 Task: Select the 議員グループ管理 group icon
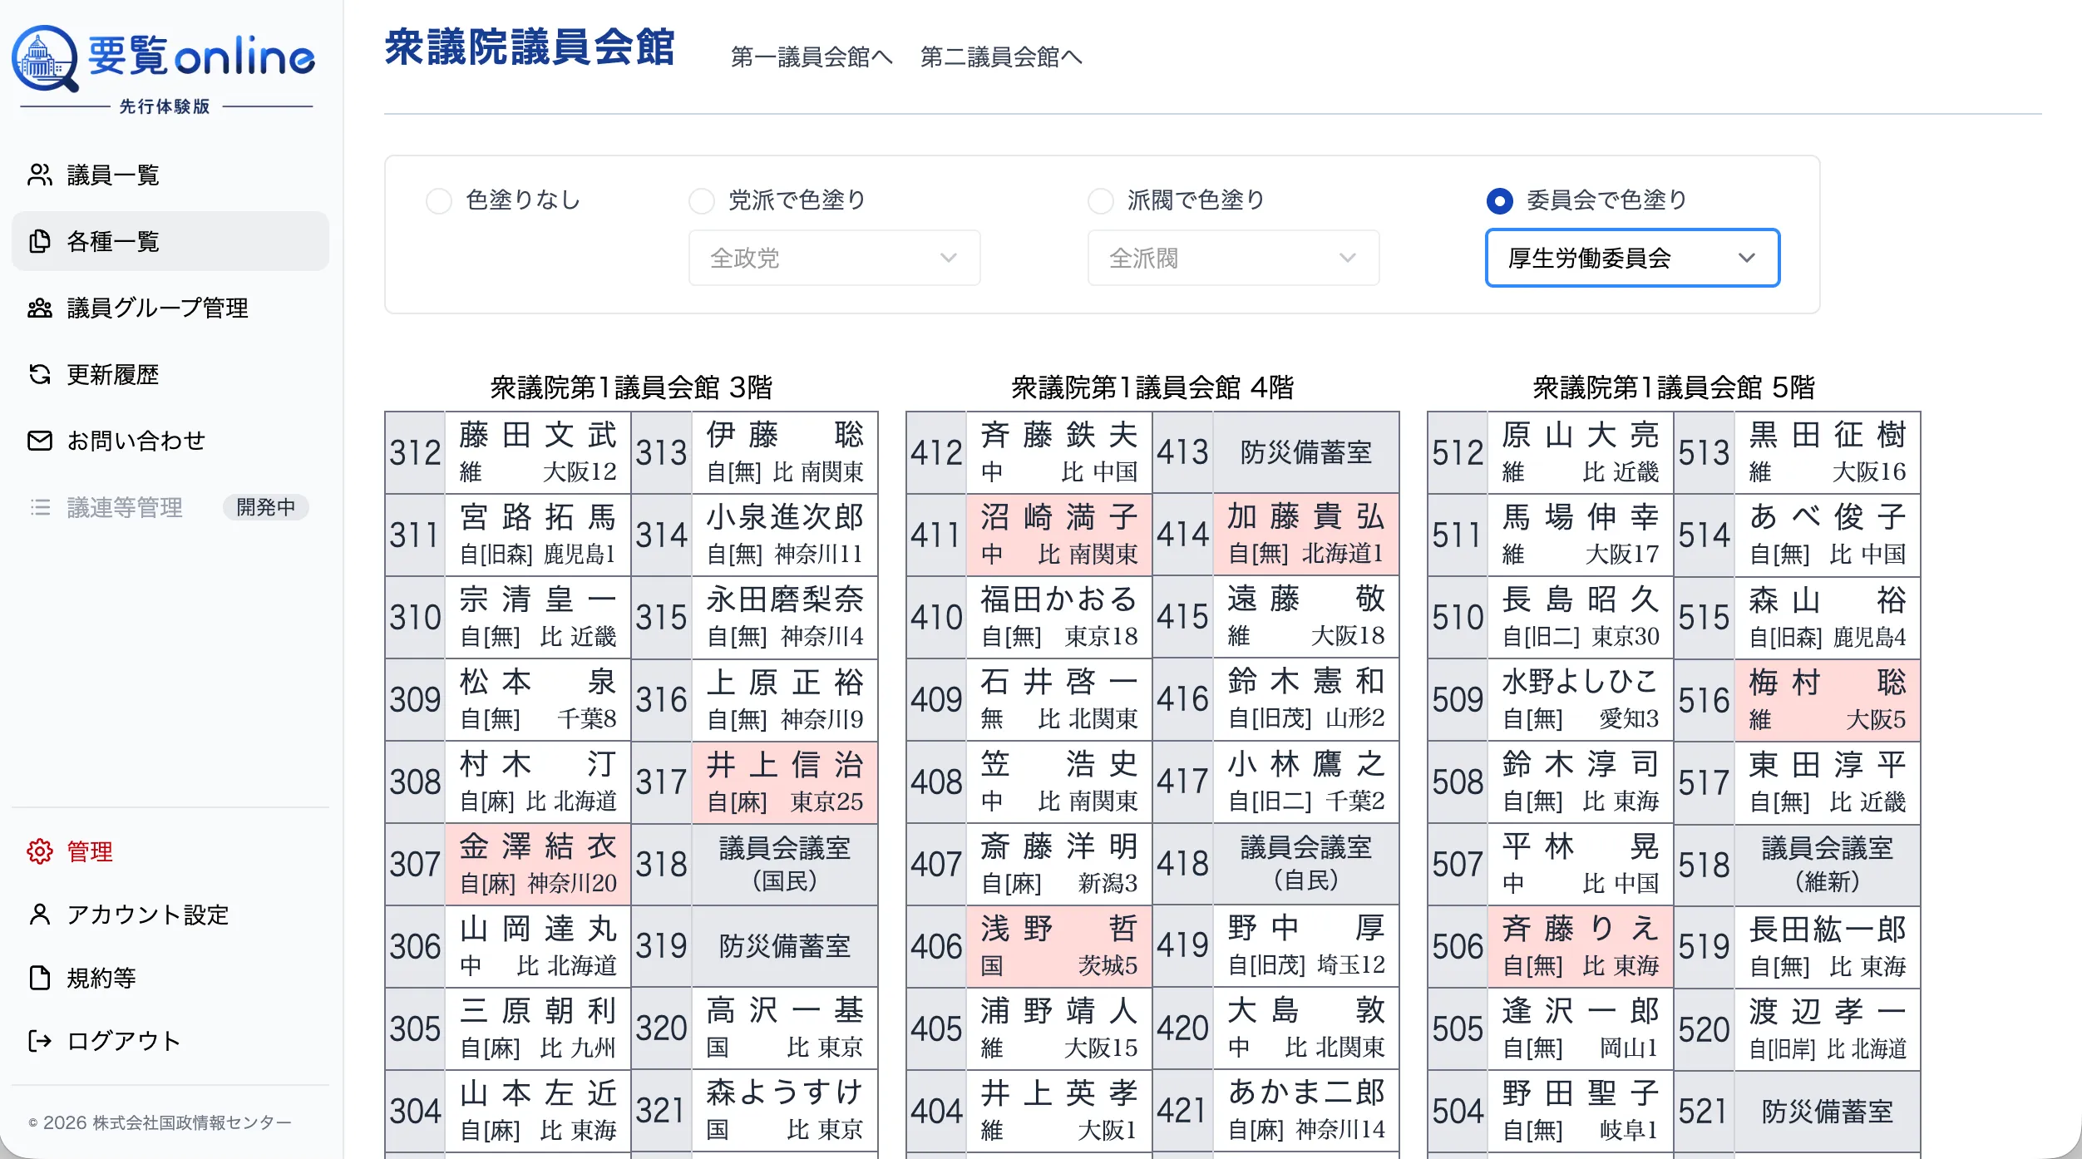point(40,308)
